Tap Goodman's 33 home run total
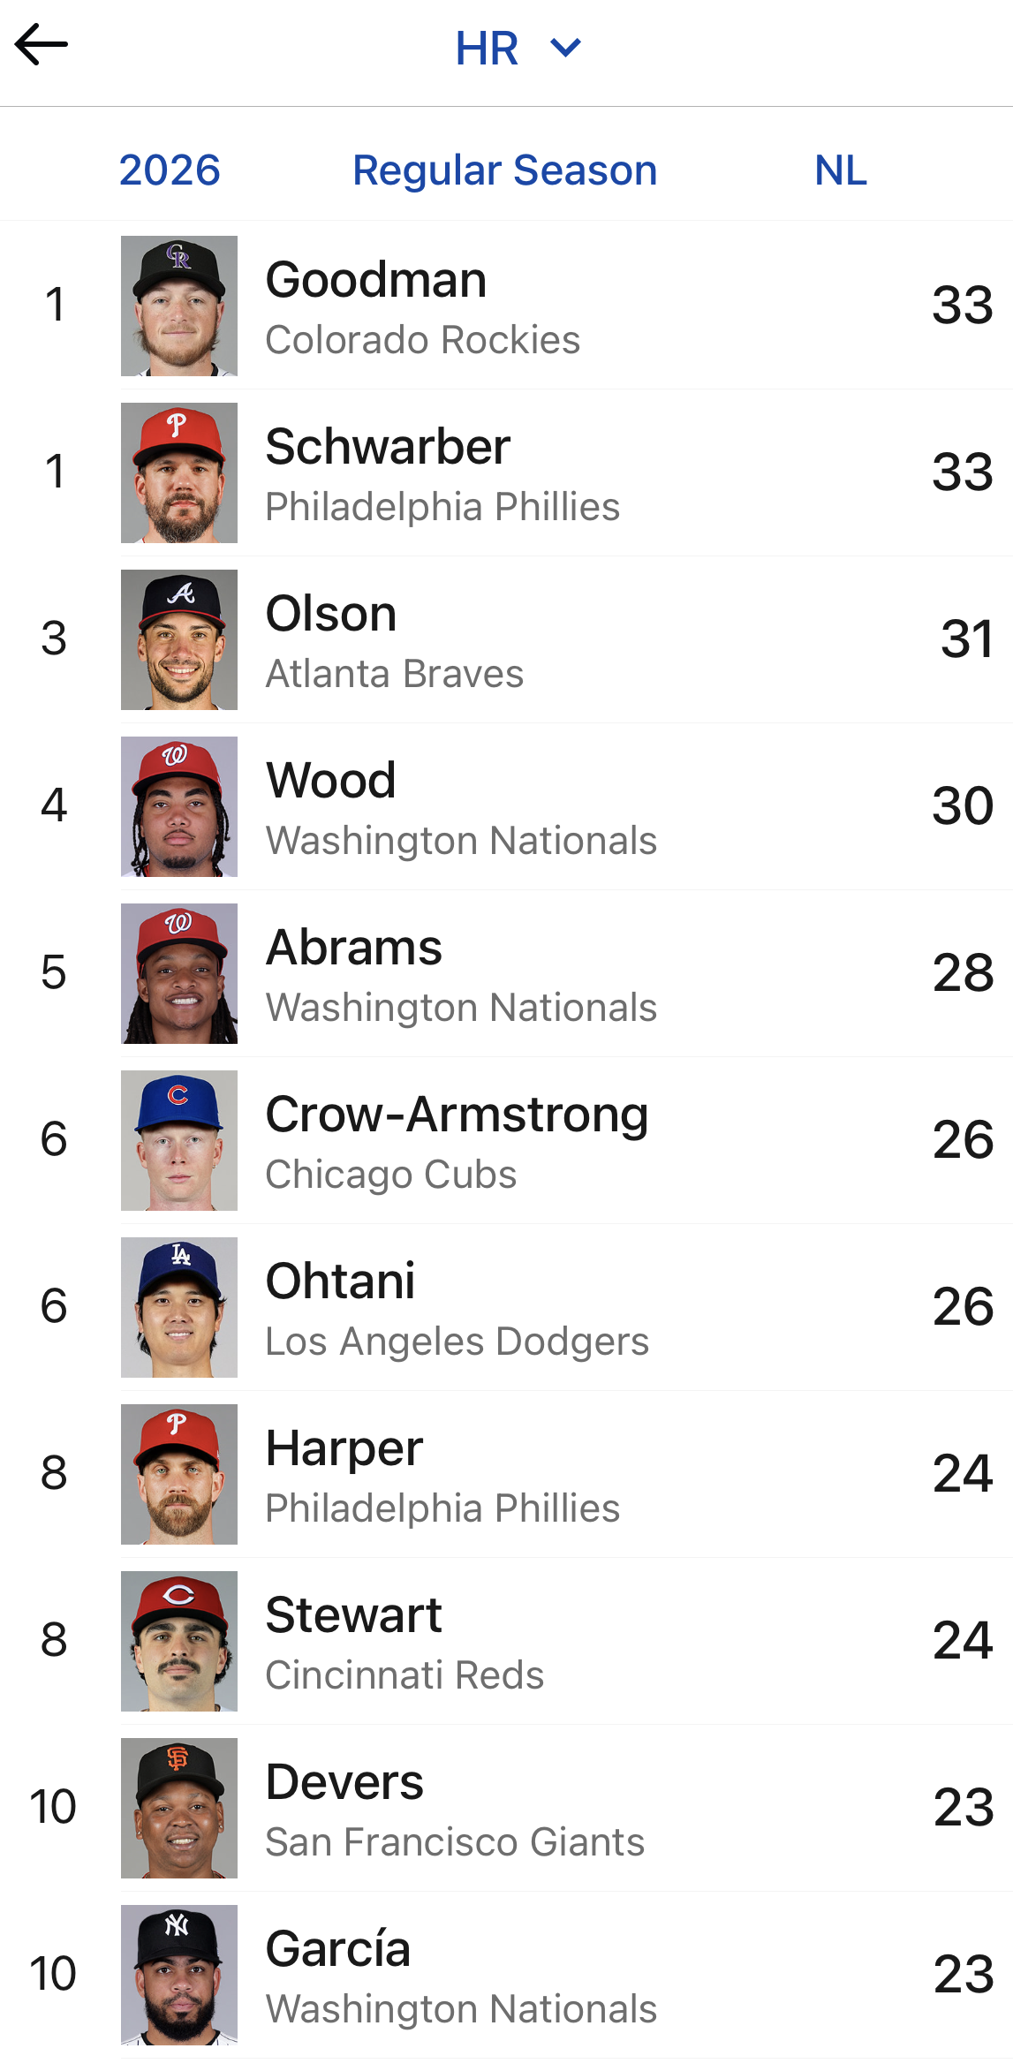The image size is (1013, 2071). click(963, 306)
